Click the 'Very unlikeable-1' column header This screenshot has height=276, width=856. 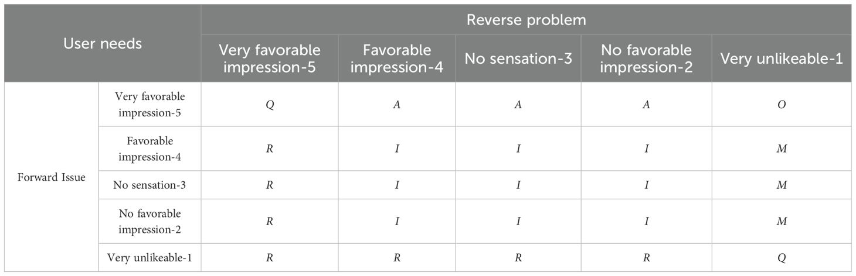point(782,58)
